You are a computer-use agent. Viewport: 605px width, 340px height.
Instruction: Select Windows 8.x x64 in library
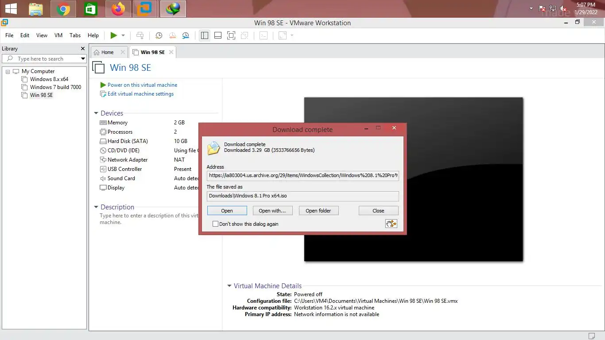tap(49, 79)
